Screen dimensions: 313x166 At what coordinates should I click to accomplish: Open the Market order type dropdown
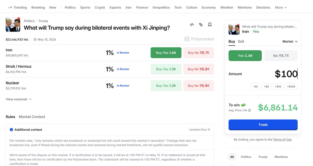(290, 41)
